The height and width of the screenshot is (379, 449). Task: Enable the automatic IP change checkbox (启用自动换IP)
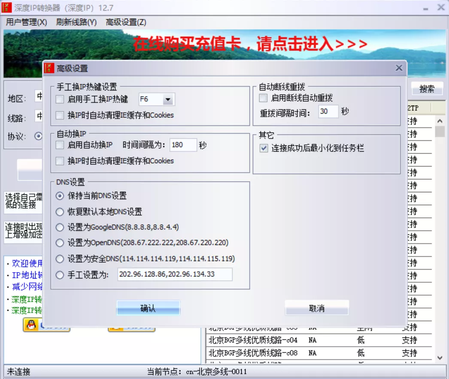point(60,145)
